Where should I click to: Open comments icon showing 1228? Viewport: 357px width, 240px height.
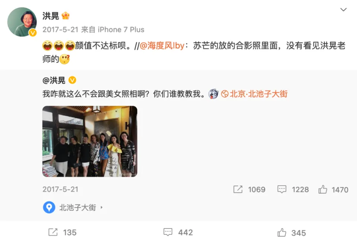282,189
